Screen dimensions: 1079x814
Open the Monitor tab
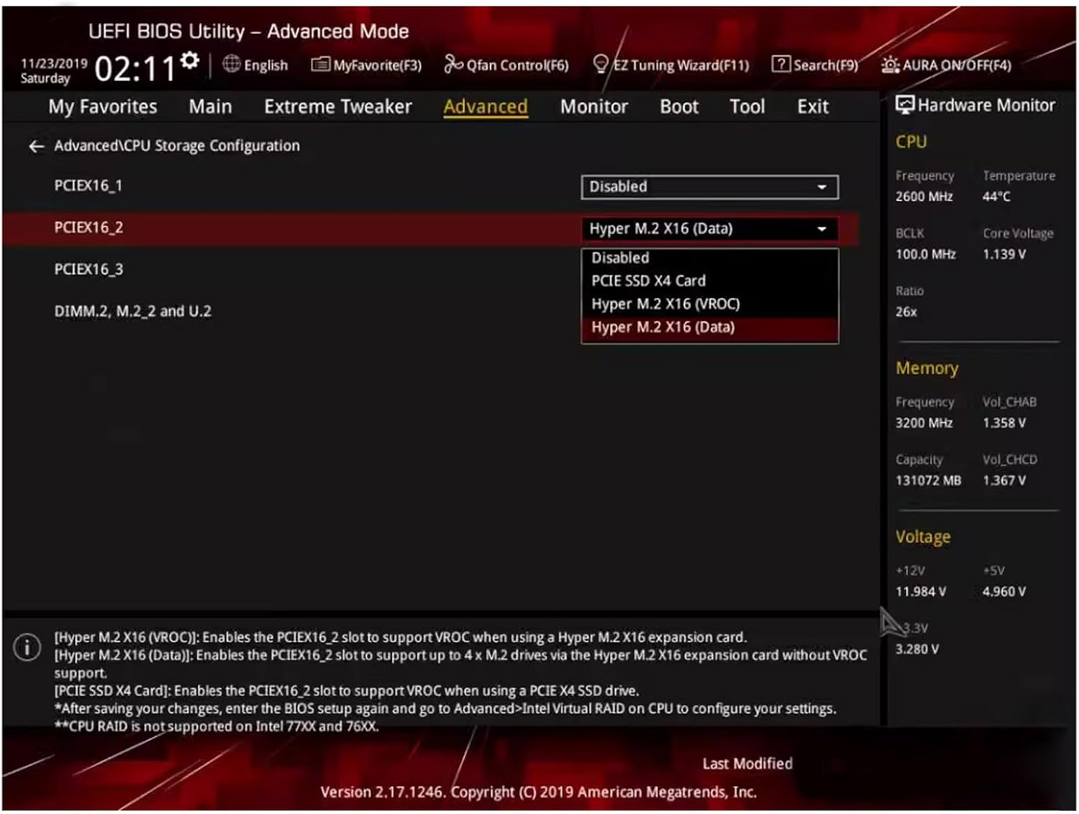pyautogui.click(x=593, y=107)
